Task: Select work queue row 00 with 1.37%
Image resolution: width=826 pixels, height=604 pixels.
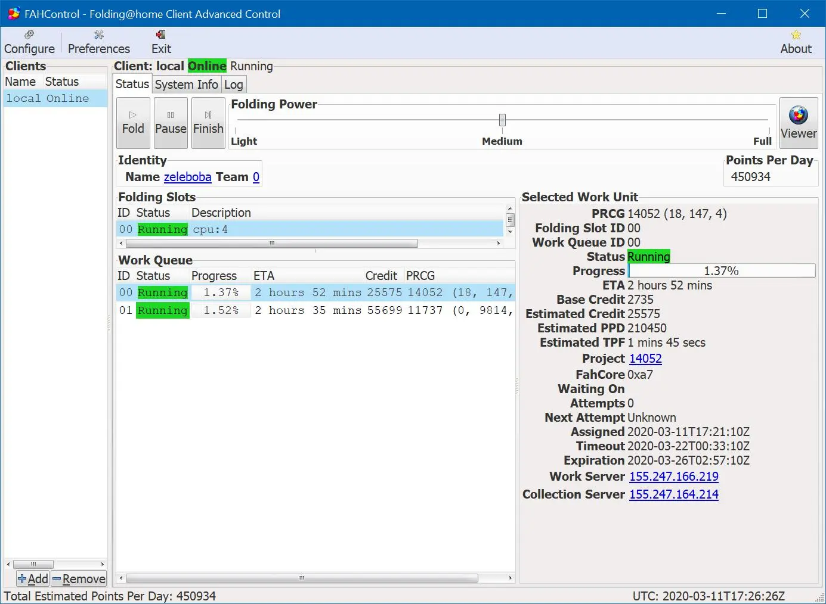Action: tap(316, 292)
